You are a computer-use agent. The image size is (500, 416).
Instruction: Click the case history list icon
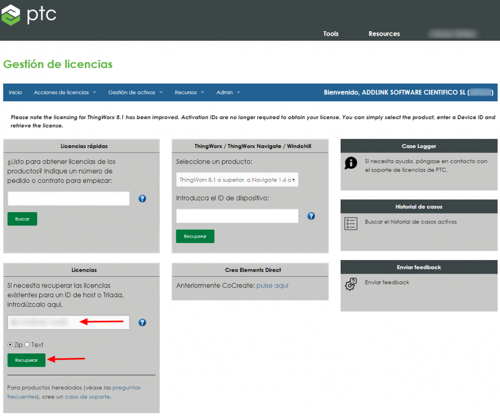350,224
